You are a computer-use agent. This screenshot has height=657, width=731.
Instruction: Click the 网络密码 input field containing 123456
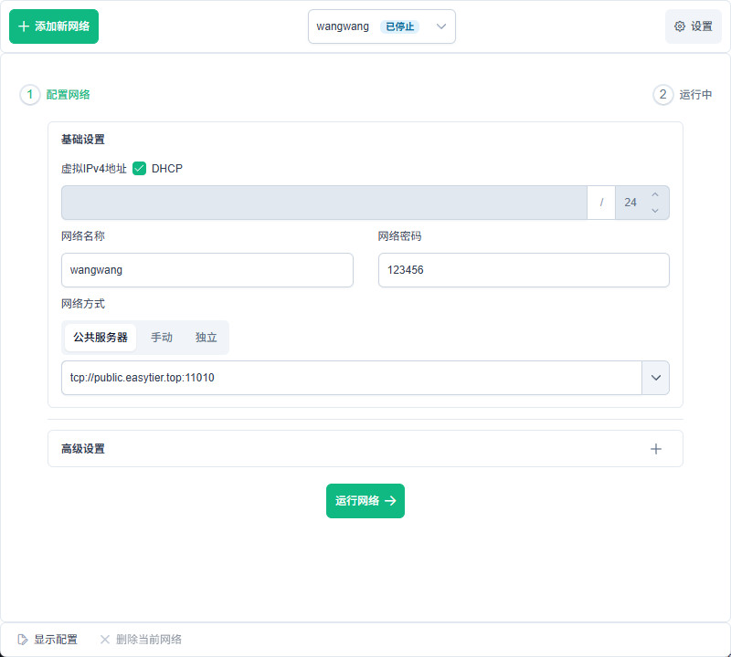click(x=523, y=270)
